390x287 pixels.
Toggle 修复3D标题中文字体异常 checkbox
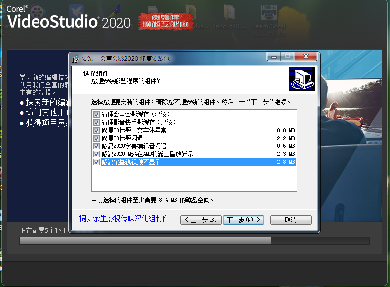pyautogui.click(x=96, y=131)
